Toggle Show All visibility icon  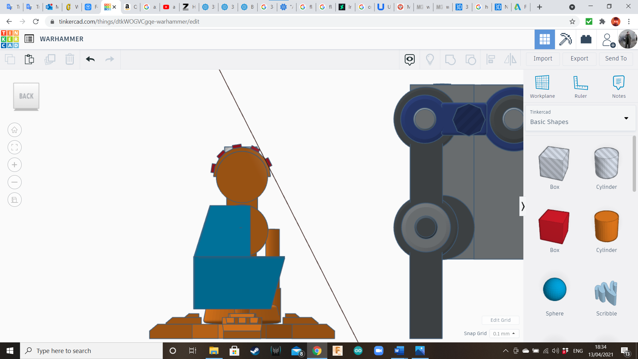pyautogui.click(x=409, y=60)
